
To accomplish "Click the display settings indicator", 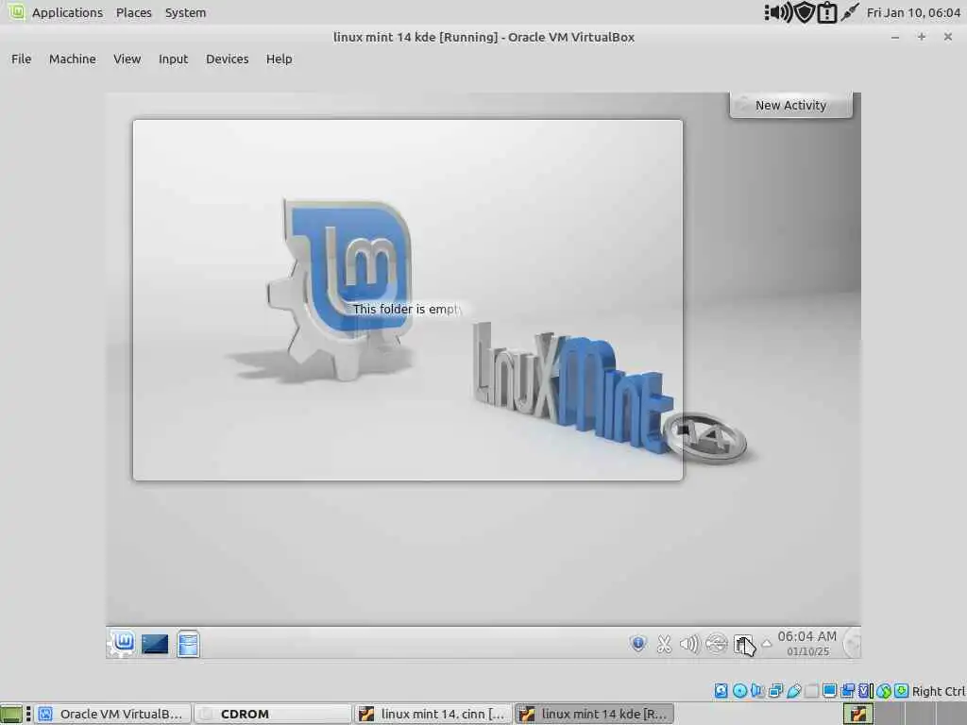I will [x=829, y=690].
